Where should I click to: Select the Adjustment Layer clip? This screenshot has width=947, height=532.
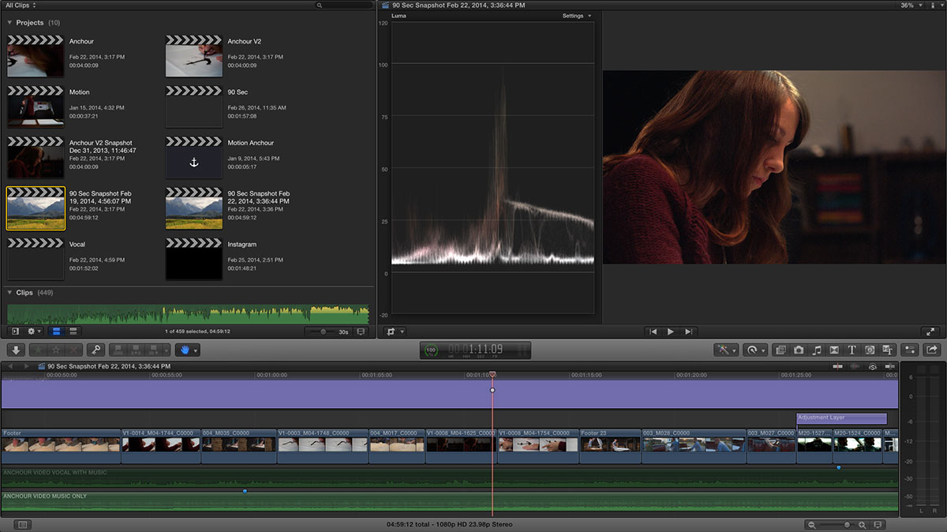click(x=842, y=418)
